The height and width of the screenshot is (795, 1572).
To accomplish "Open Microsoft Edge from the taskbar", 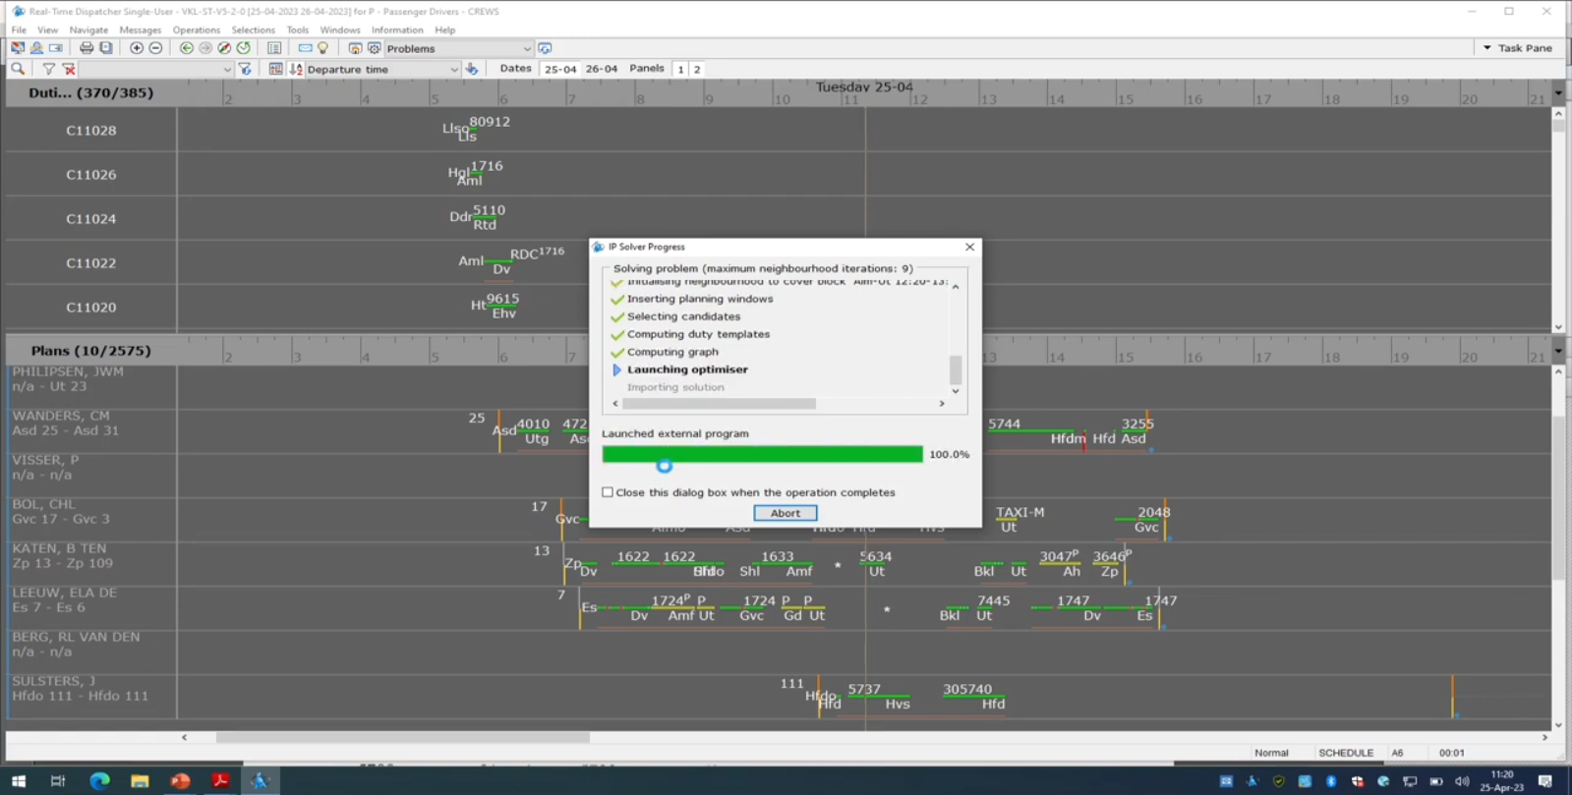I will tap(99, 780).
